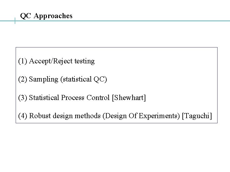Click the 'Sampling (statistical QC)' list item
This screenshot has width=230, height=172.
coord(63,79)
